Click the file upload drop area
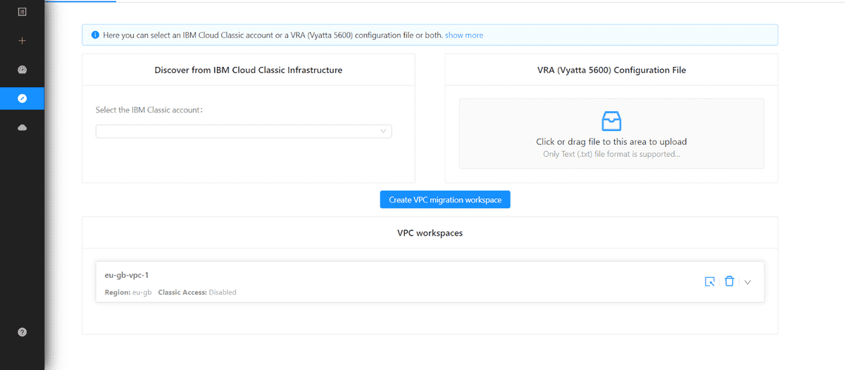 pos(611,134)
